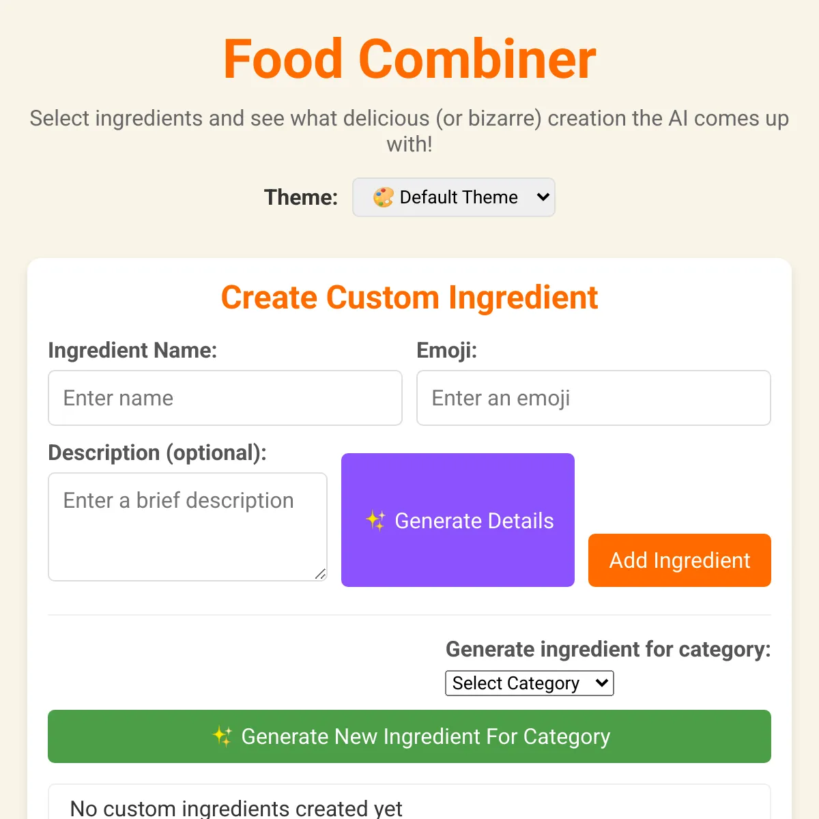Viewport: 819px width, 819px height.
Task: Click the sparkle icon on the green generate button
Action: coord(222,736)
